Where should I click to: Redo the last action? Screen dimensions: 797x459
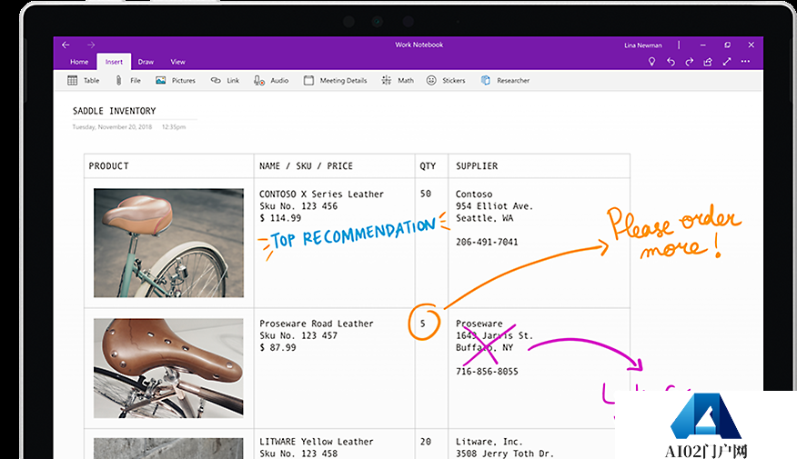(x=690, y=62)
